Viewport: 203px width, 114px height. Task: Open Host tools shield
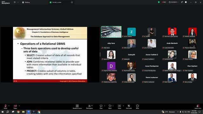click(x=129, y=107)
